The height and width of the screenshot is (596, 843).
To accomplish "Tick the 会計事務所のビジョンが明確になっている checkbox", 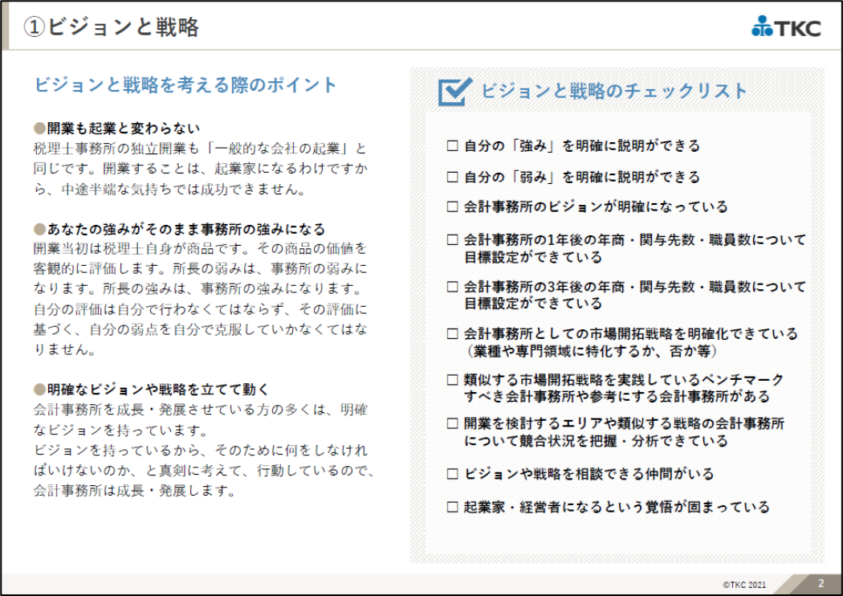I will 453,206.
